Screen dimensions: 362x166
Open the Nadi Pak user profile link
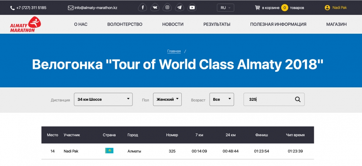(x=339, y=8)
